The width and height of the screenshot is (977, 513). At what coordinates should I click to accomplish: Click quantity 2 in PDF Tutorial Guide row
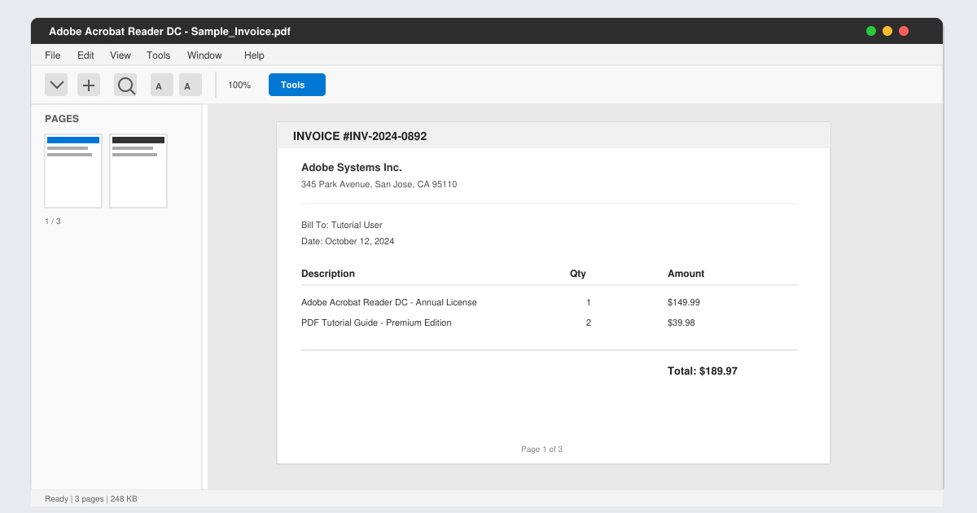click(589, 322)
